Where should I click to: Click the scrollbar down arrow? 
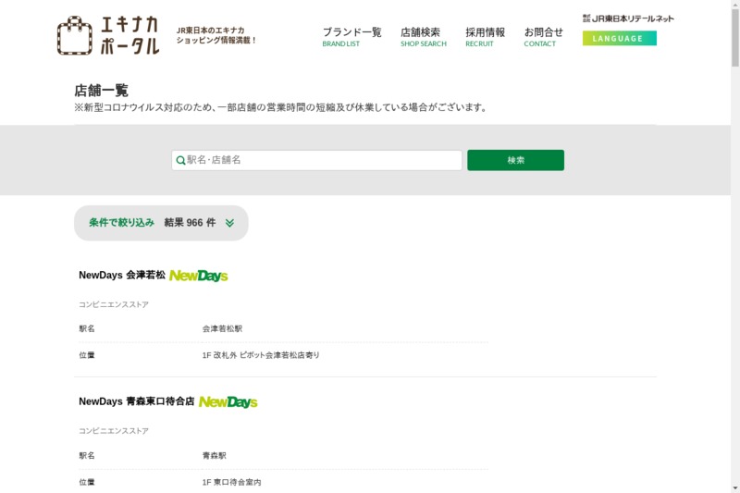coord(734,487)
